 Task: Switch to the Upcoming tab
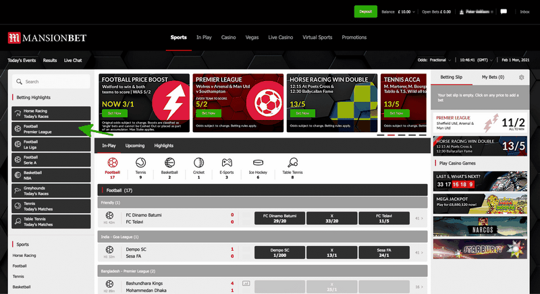point(135,145)
